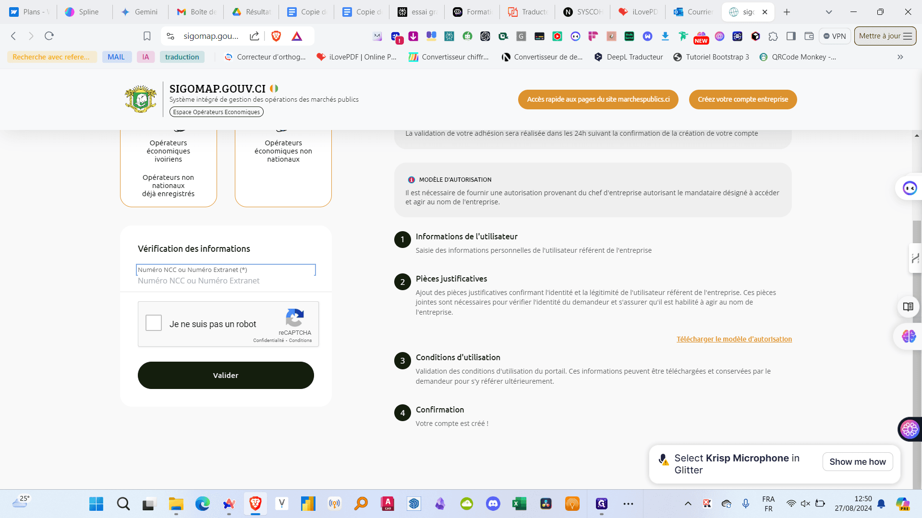922x518 pixels.
Task: Open the 'IA' bookmark folder
Action: (146, 57)
